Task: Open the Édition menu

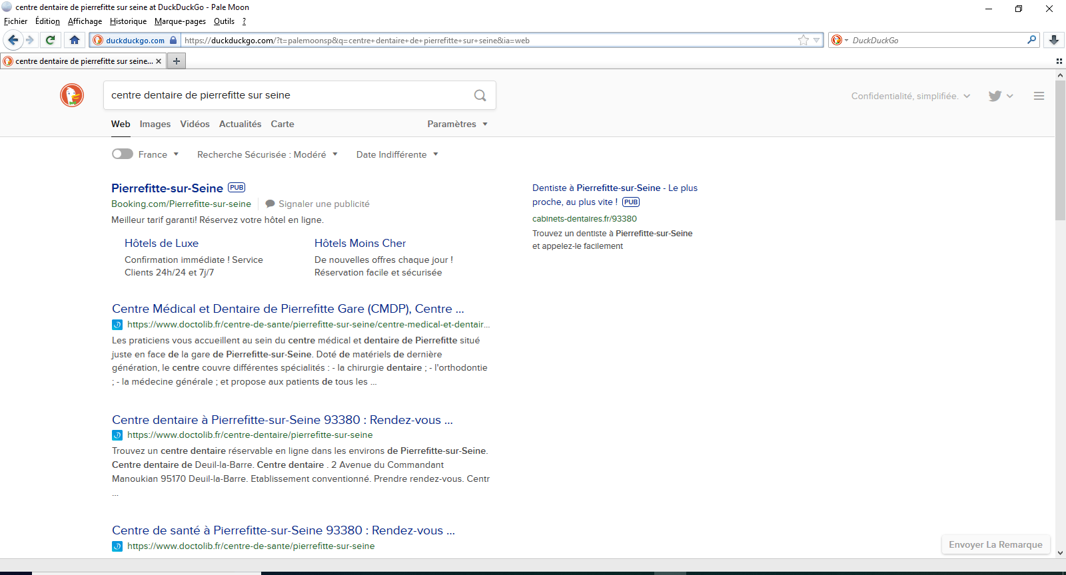Action: (47, 21)
